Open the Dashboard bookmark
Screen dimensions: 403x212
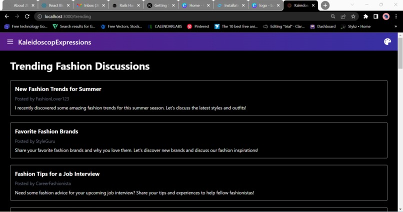tap(323, 26)
